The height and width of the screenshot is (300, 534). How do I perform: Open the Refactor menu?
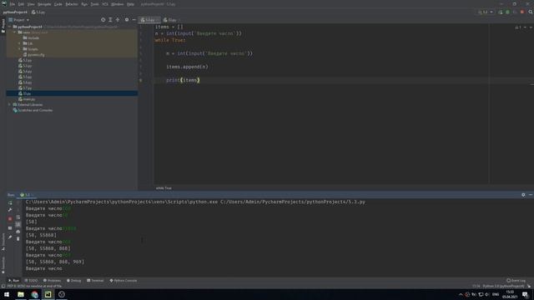tap(72, 4)
